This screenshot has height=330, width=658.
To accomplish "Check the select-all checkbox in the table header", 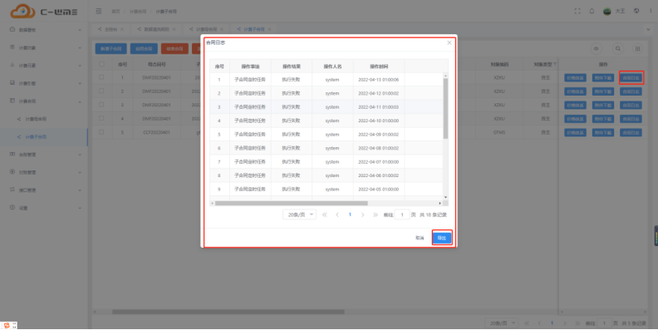I will (101, 64).
